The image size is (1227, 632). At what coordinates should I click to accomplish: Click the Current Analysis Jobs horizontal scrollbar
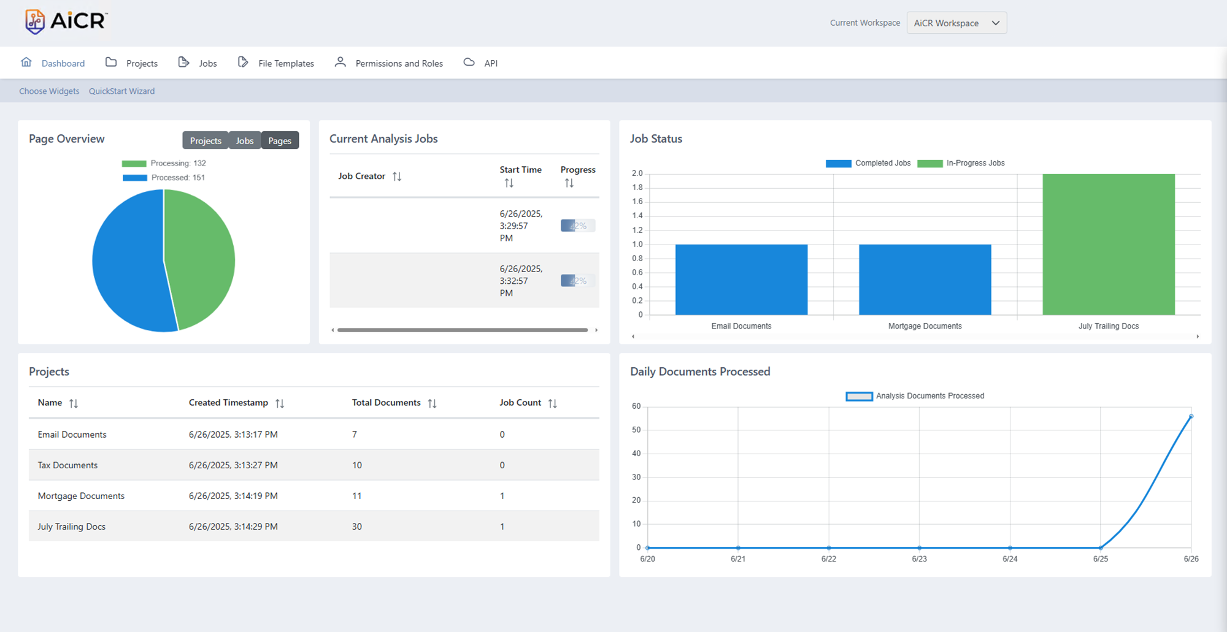tap(462, 330)
